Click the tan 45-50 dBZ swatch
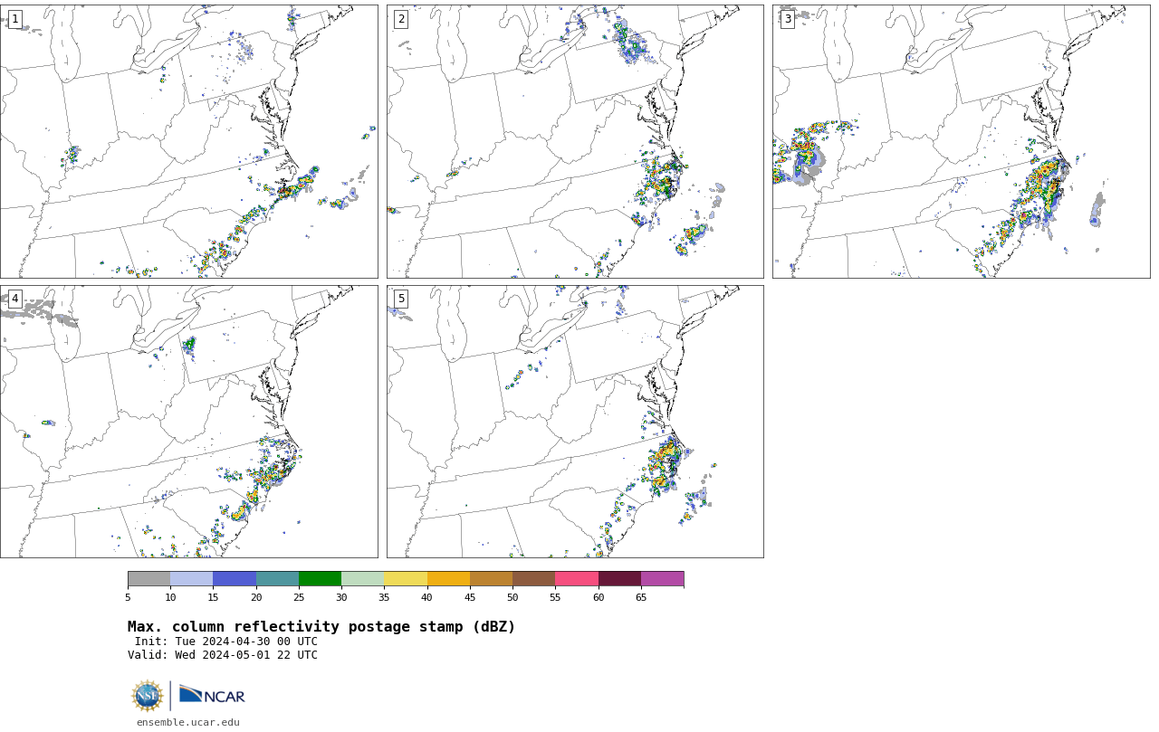 click(491, 579)
